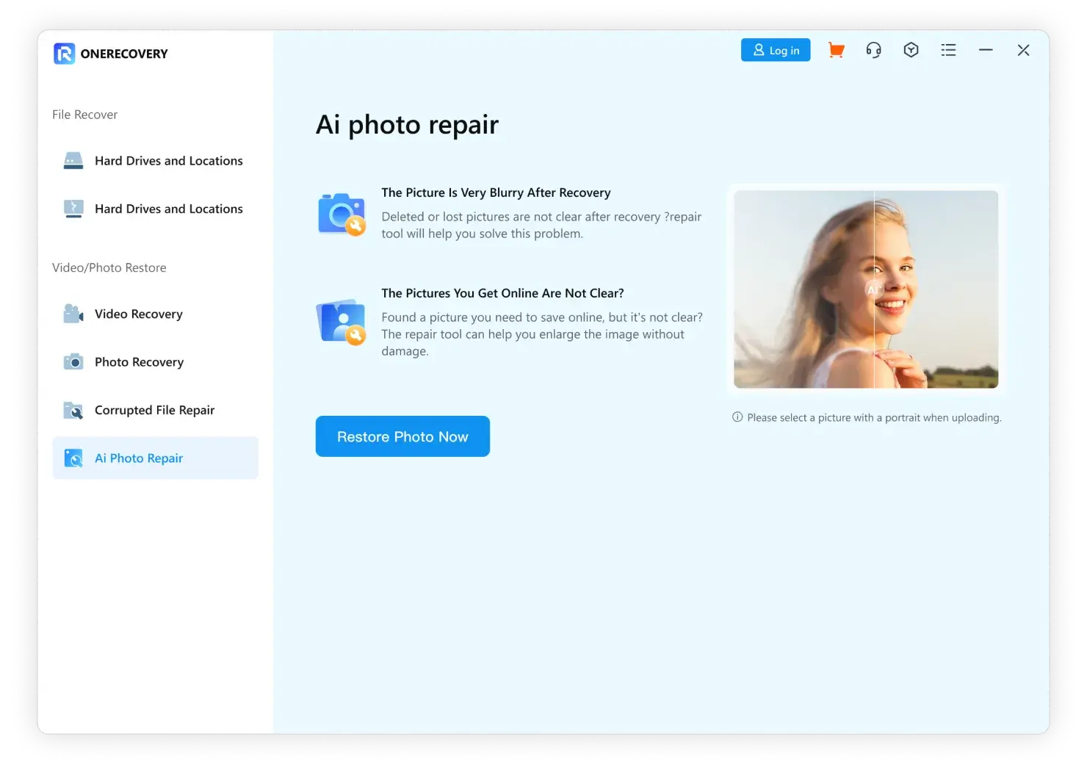
Task: Click the portrait photo repair icon
Action: pyautogui.click(x=341, y=322)
